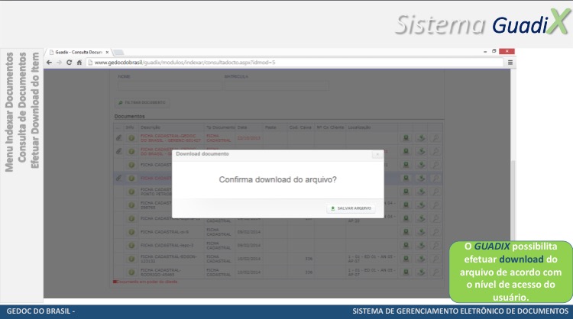This screenshot has width=573, height=319.
Task: Select the FICHA CADASTRAL-oi-9 description text
Action: pyautogui.click(x=164, y=232)
